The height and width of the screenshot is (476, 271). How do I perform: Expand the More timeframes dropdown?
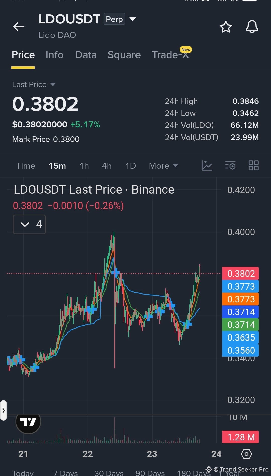click(163, 166)
